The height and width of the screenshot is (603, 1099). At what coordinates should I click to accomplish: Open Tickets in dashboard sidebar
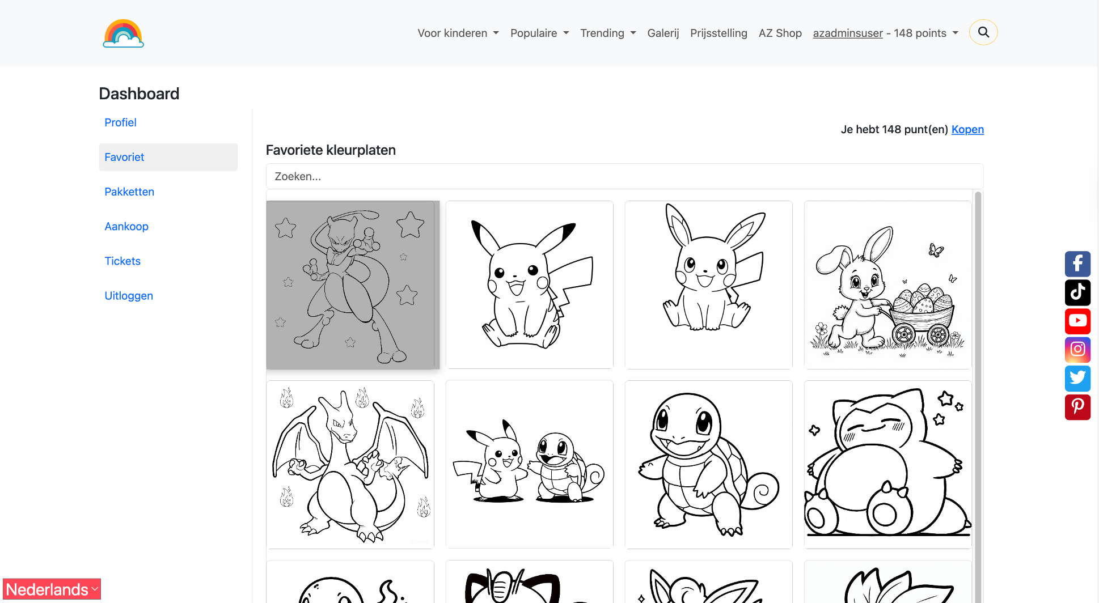click(122, 261)
